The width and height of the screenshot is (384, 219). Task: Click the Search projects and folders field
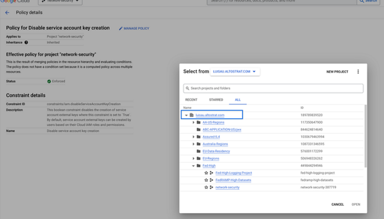273,88
